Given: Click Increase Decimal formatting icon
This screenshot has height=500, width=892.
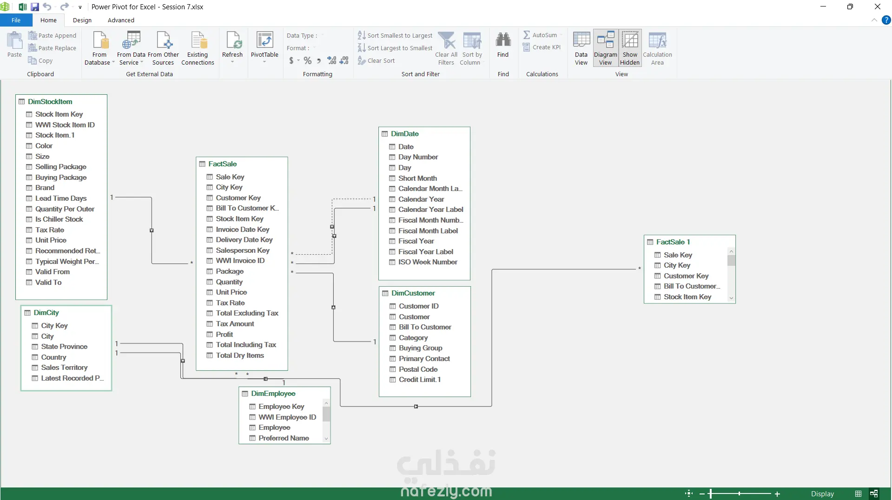Looking at the screenshot, I should click(332, 60).
